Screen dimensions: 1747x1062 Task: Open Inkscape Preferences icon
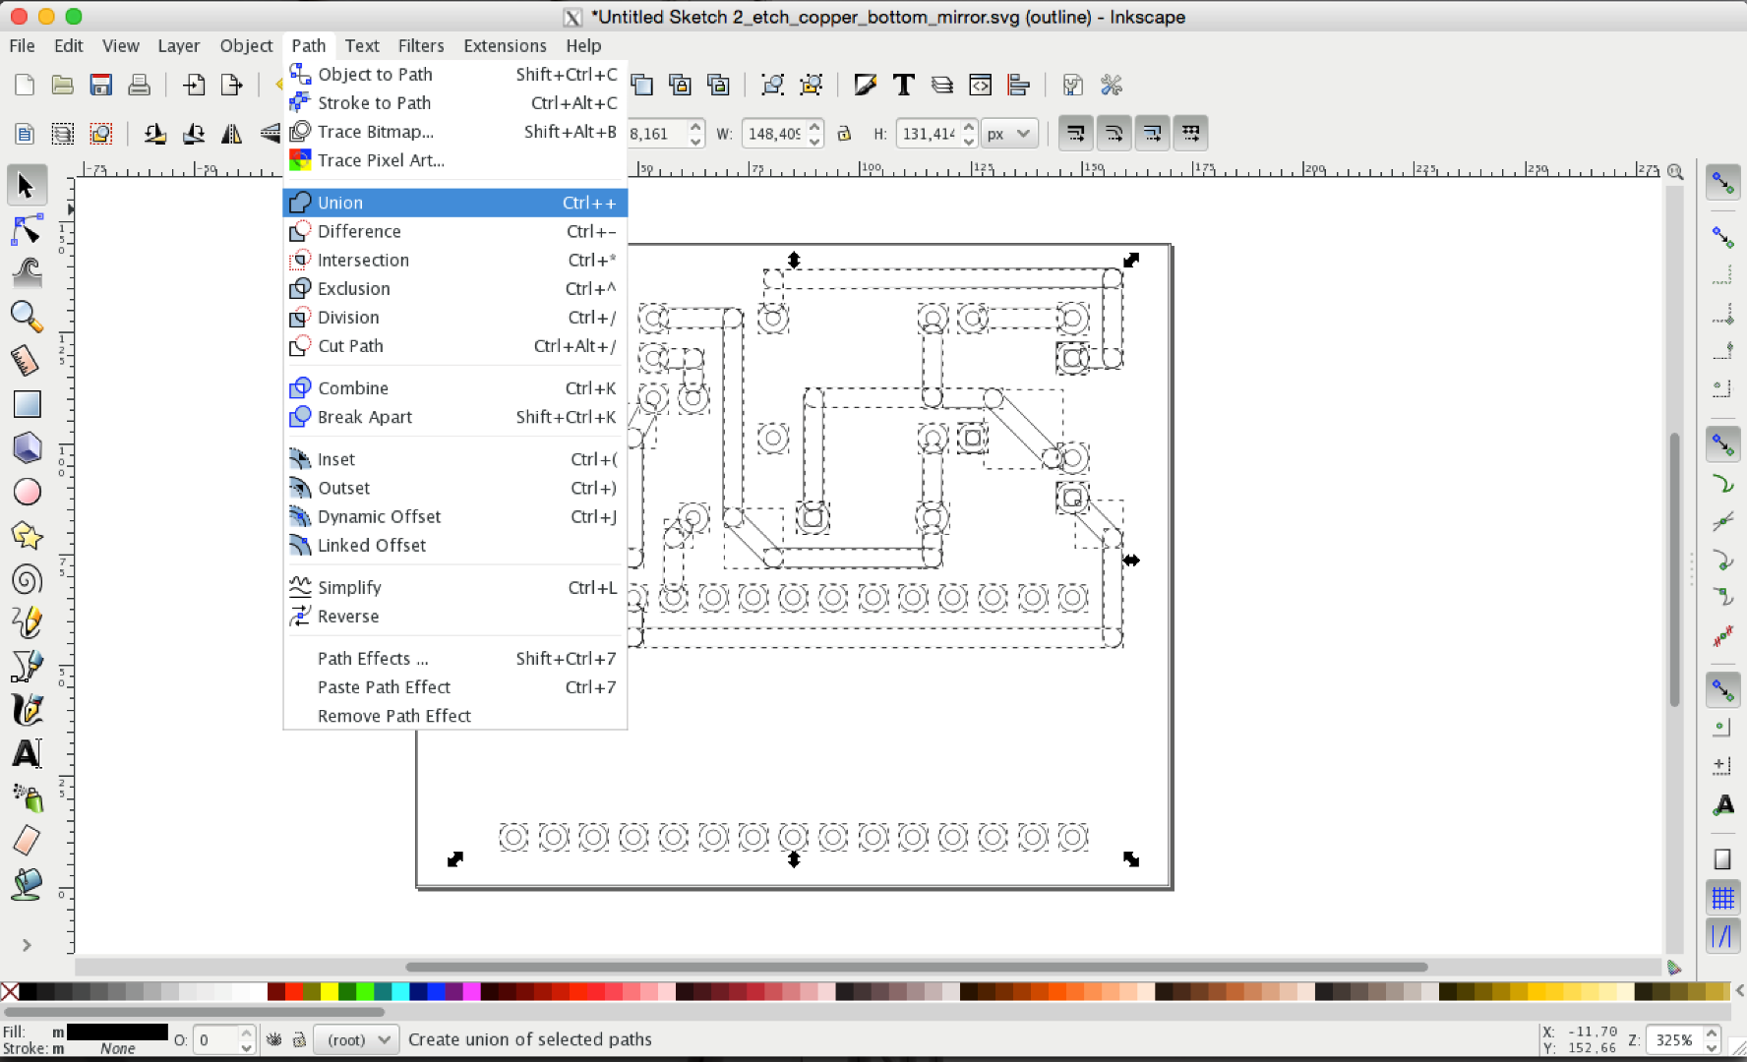pos(1112,86)
